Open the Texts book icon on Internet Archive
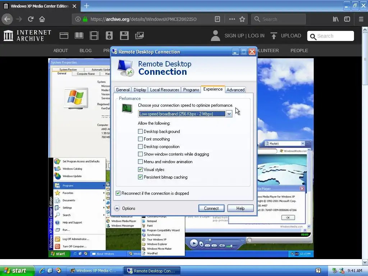The height and width of the screenshot is (276, 368). [79, 36]
